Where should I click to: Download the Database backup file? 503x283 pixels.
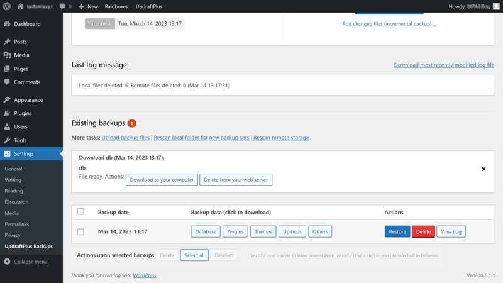click(x=206, y=231)
